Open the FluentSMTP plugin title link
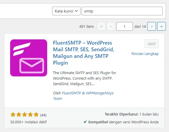The width and height of the screenshot is (169, 132). coord(84,53)
